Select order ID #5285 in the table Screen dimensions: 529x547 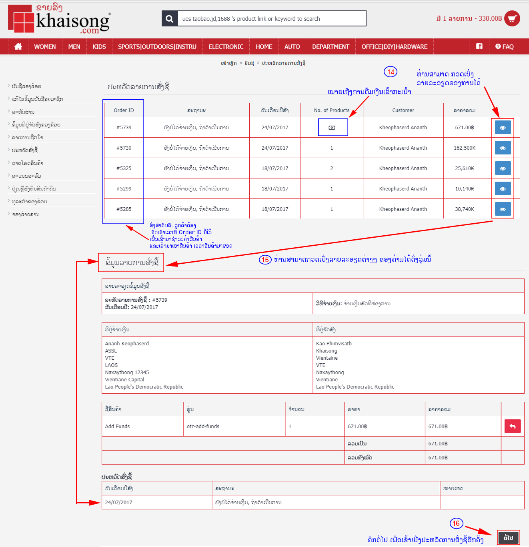[x=124, y=209]
